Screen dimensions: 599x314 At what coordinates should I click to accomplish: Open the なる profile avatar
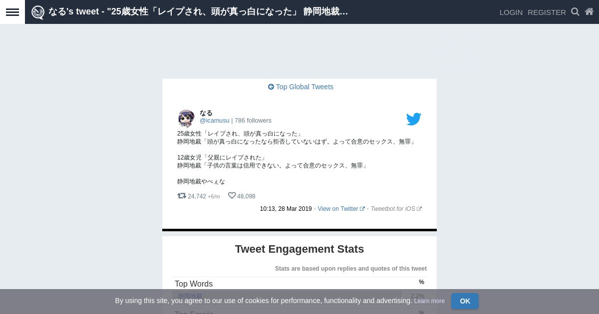[187, 119]
